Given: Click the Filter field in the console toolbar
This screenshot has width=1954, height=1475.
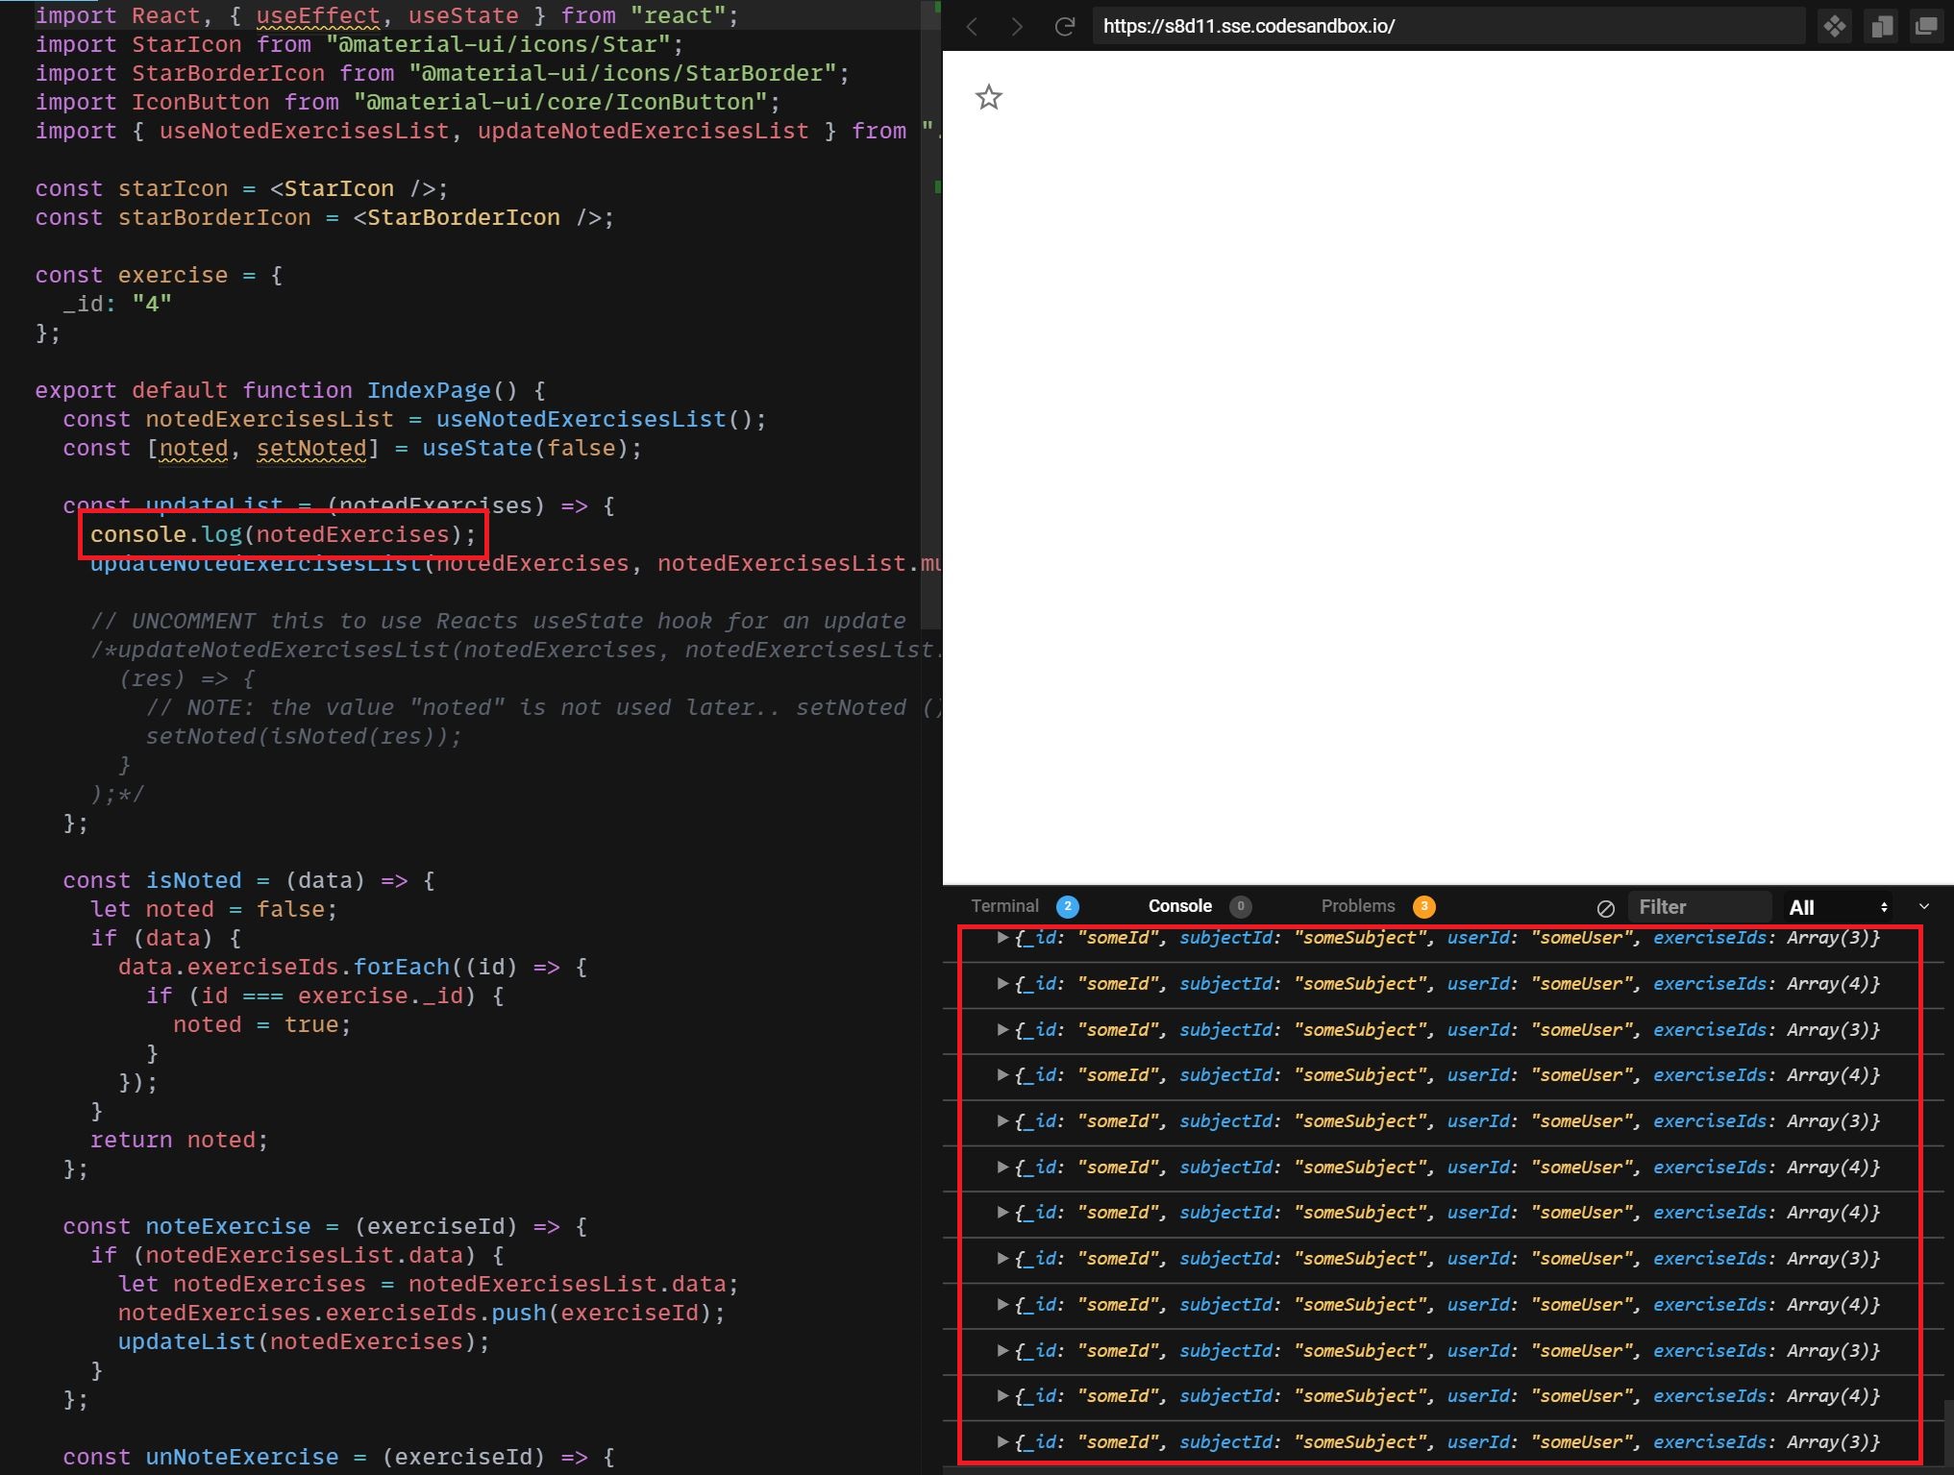Looking at the screenshot, I should pyautogui.click(x=1701, y=906).
